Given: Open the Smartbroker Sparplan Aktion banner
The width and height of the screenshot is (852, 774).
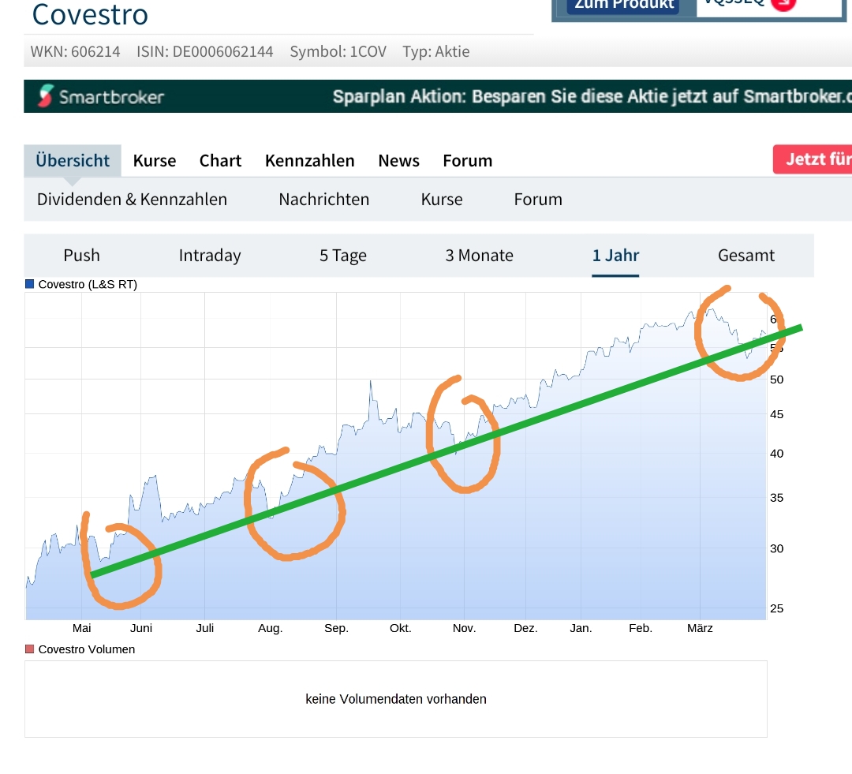Looking at the screenshot, I should tap(438, 96).
